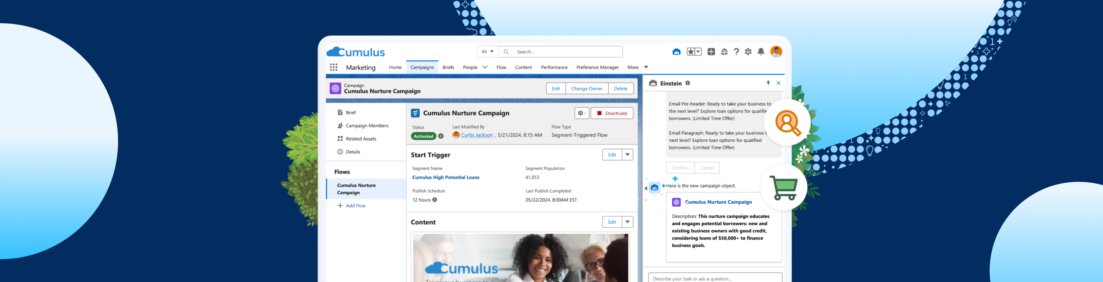
Task: Open Campaign Members in the sidebar
Action: pos(363,126)
